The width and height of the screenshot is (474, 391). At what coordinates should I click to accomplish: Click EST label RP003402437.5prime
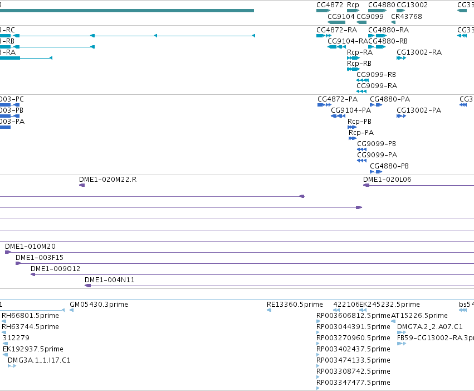pos(353,349)
